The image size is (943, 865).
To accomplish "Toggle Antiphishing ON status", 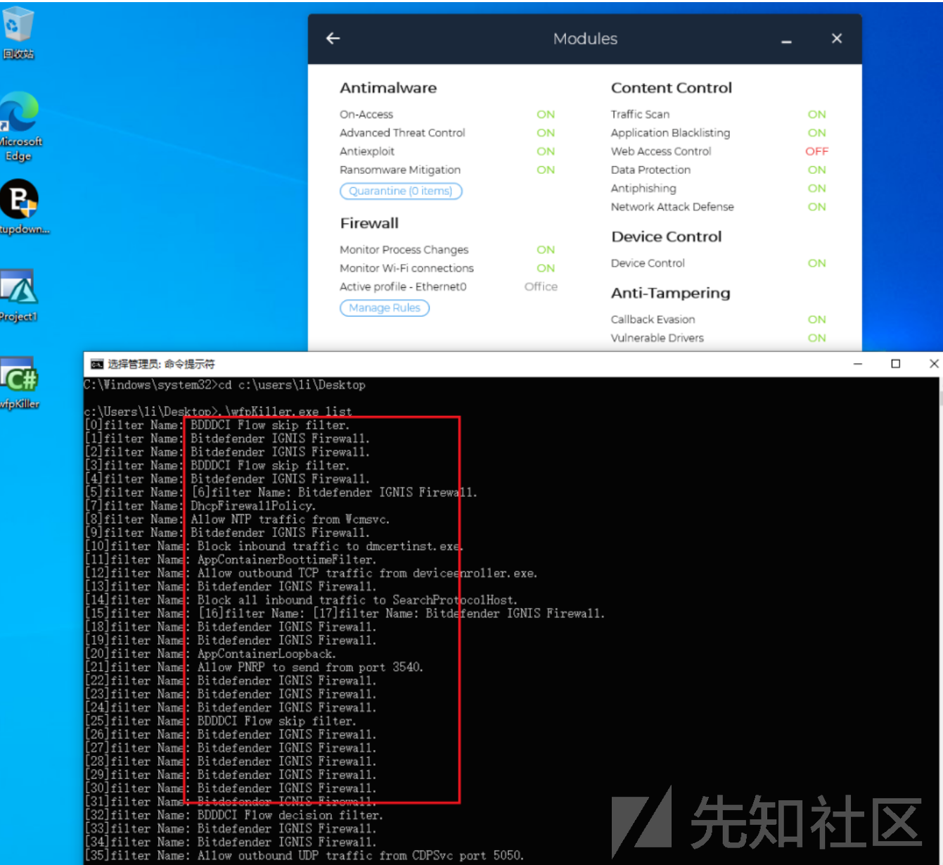I will (x=817, y=189).
